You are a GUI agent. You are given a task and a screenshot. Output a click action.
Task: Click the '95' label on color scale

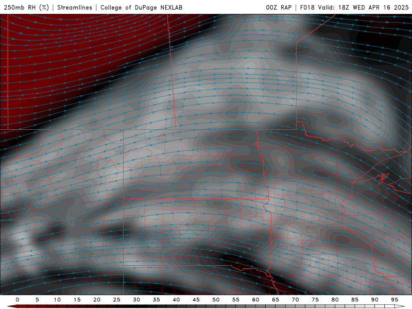coord(394,300)
